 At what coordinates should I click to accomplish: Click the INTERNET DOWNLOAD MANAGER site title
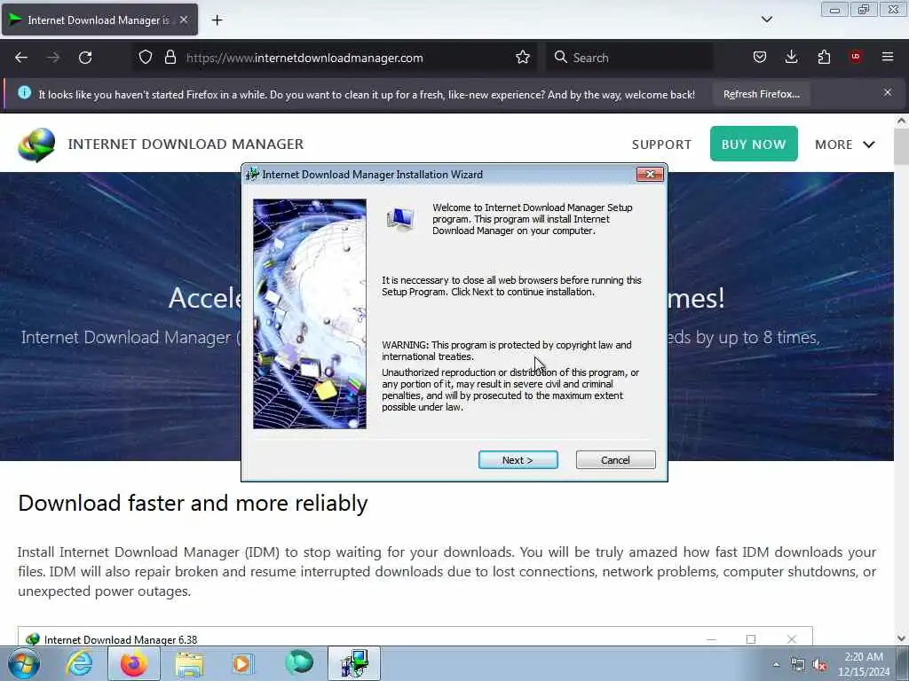click(x=186, y=145)
